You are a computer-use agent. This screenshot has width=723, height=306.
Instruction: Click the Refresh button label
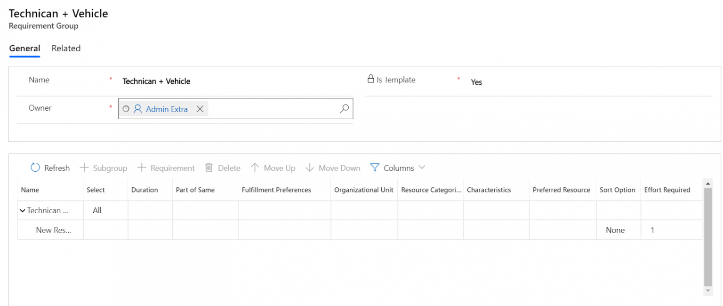pos(57,168)
